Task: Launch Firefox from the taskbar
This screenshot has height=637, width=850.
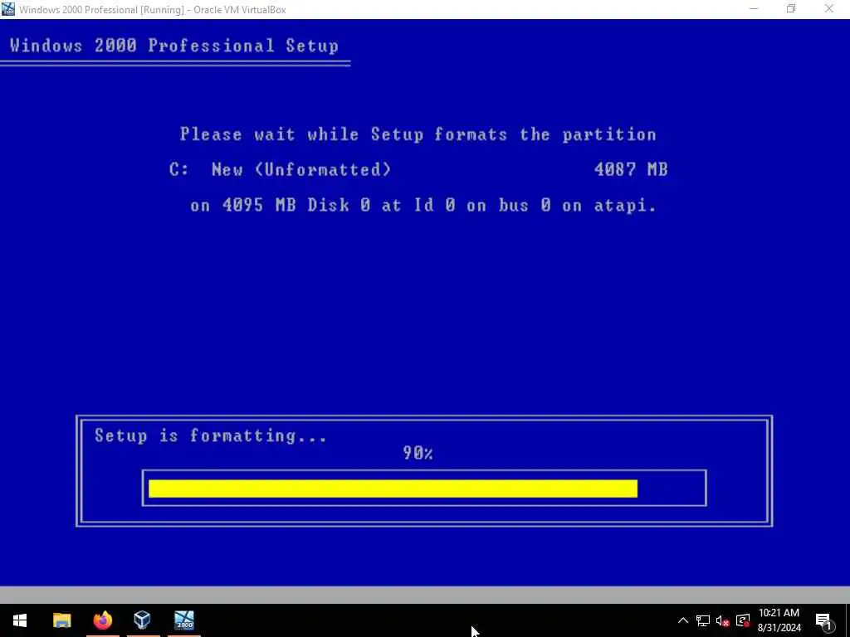Action: (x=102, y=620)
